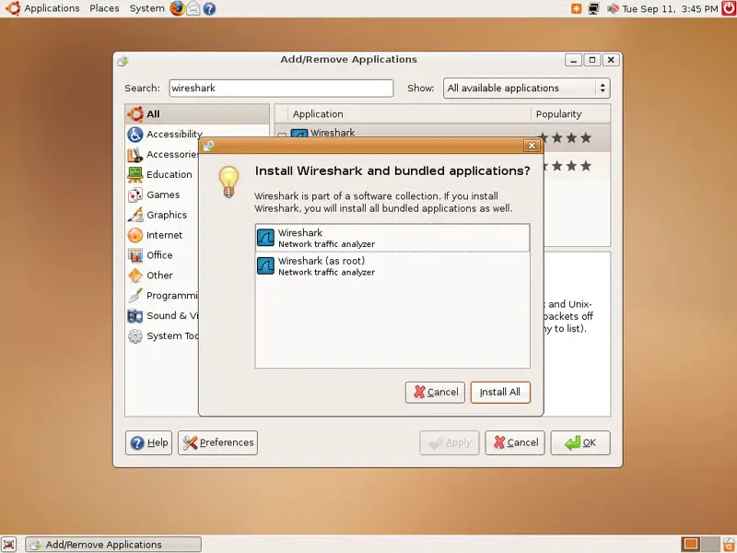
Task: Click Add/Remove Applications taskbar entry
Action: pos(112,545)
